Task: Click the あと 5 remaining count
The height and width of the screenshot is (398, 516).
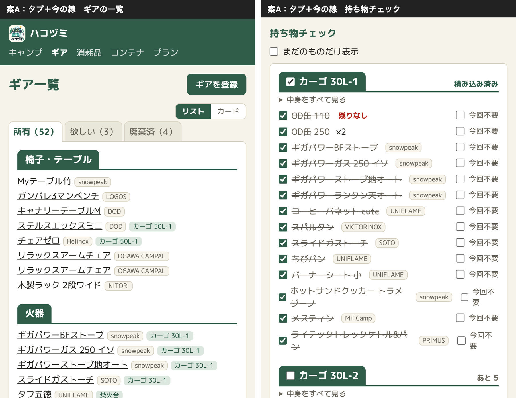Action: tap(488, 378)
